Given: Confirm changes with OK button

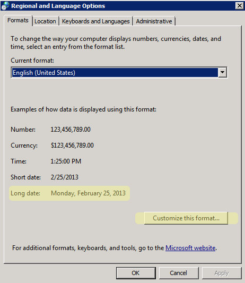Looking at the screenshot, I should (136, 273).
